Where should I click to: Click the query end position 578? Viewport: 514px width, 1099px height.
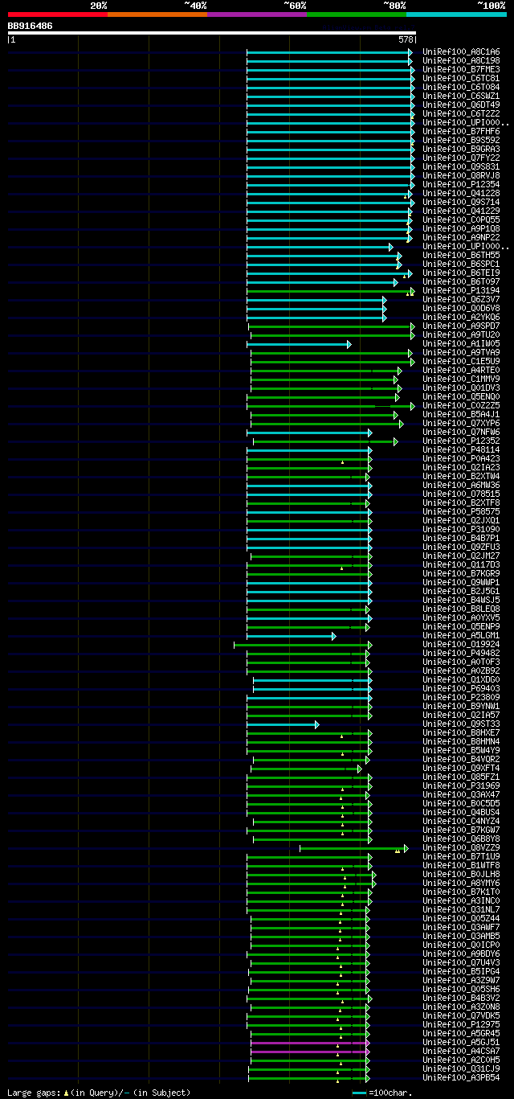pyautogui.click(x=406, y=39)
